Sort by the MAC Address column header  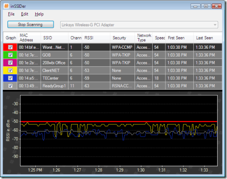[x=29, y=38]
